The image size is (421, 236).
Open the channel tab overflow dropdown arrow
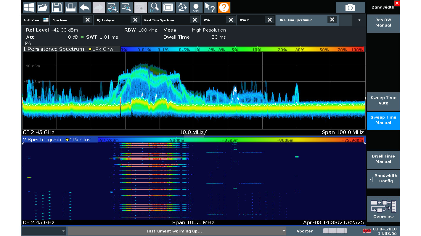[359, 20]
